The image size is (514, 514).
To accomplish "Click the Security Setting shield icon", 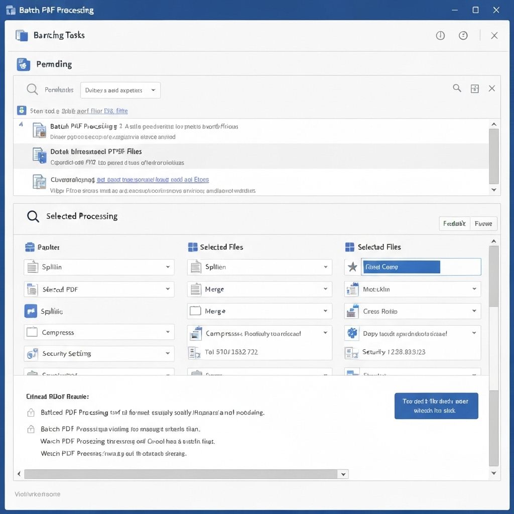I will tap(31, 354).
